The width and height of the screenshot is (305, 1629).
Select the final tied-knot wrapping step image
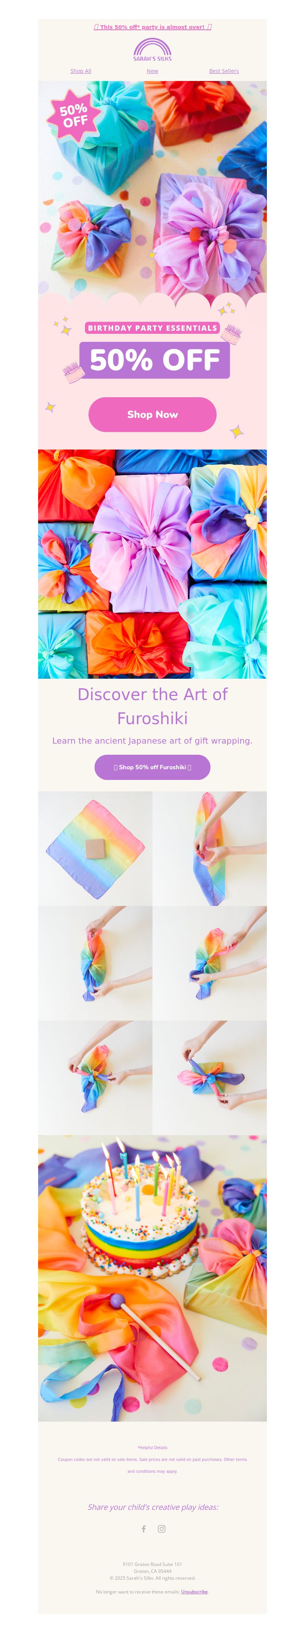pos(210,1077)
